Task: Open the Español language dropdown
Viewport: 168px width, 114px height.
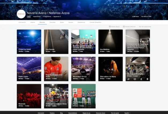Action: (127, 113)
